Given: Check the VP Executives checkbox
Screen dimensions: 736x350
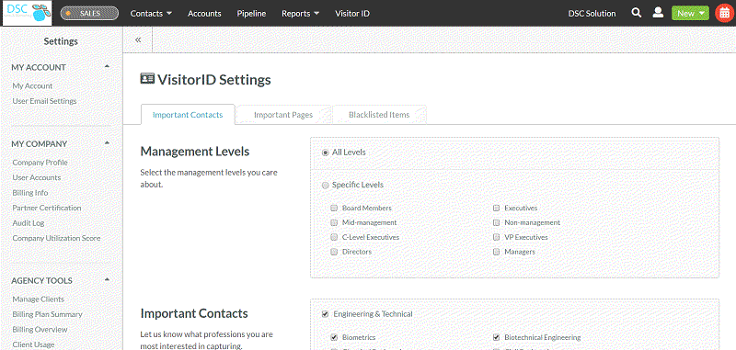Looking at the screenshot, I should 496,237.
